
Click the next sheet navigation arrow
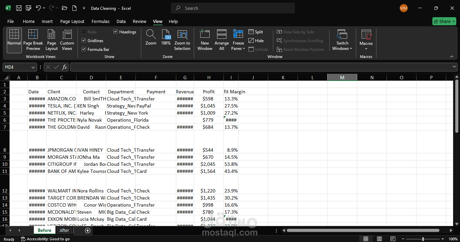click(19, 231)
